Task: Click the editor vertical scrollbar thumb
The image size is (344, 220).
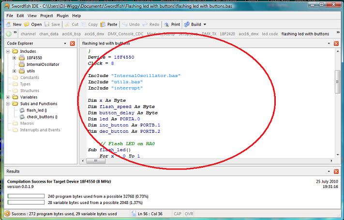Action: point(337,82)
